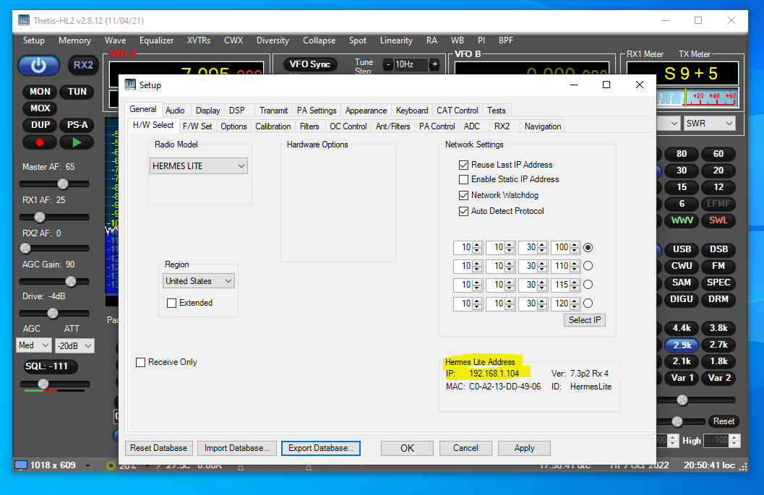Adjust the Master AF slider

[54, 184]
